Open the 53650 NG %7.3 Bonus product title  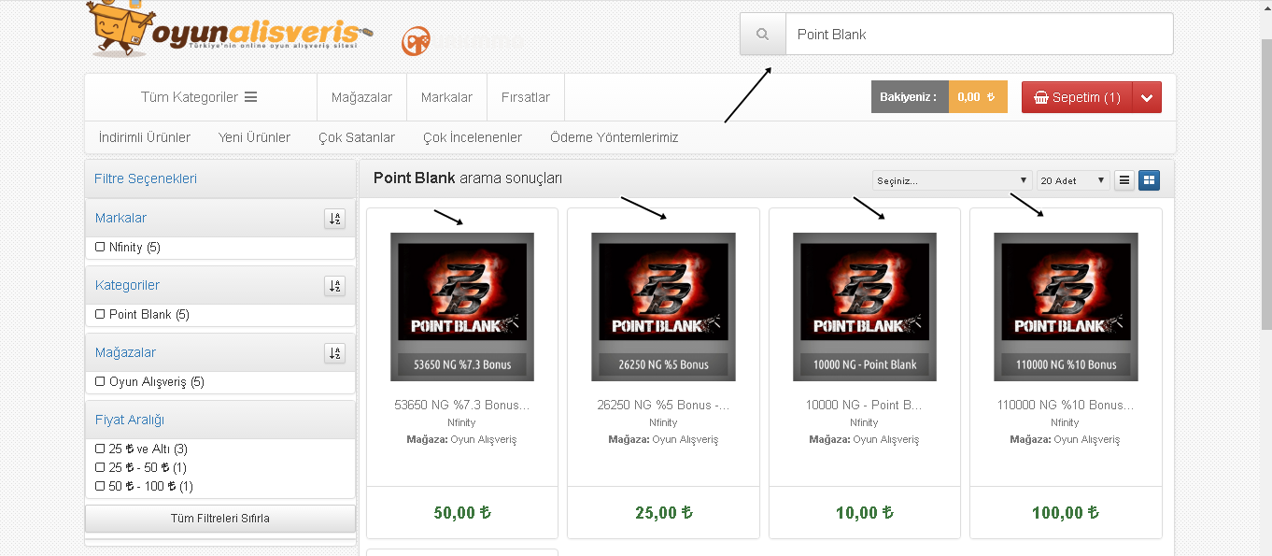pyautogui.click(x=462, y=406)
